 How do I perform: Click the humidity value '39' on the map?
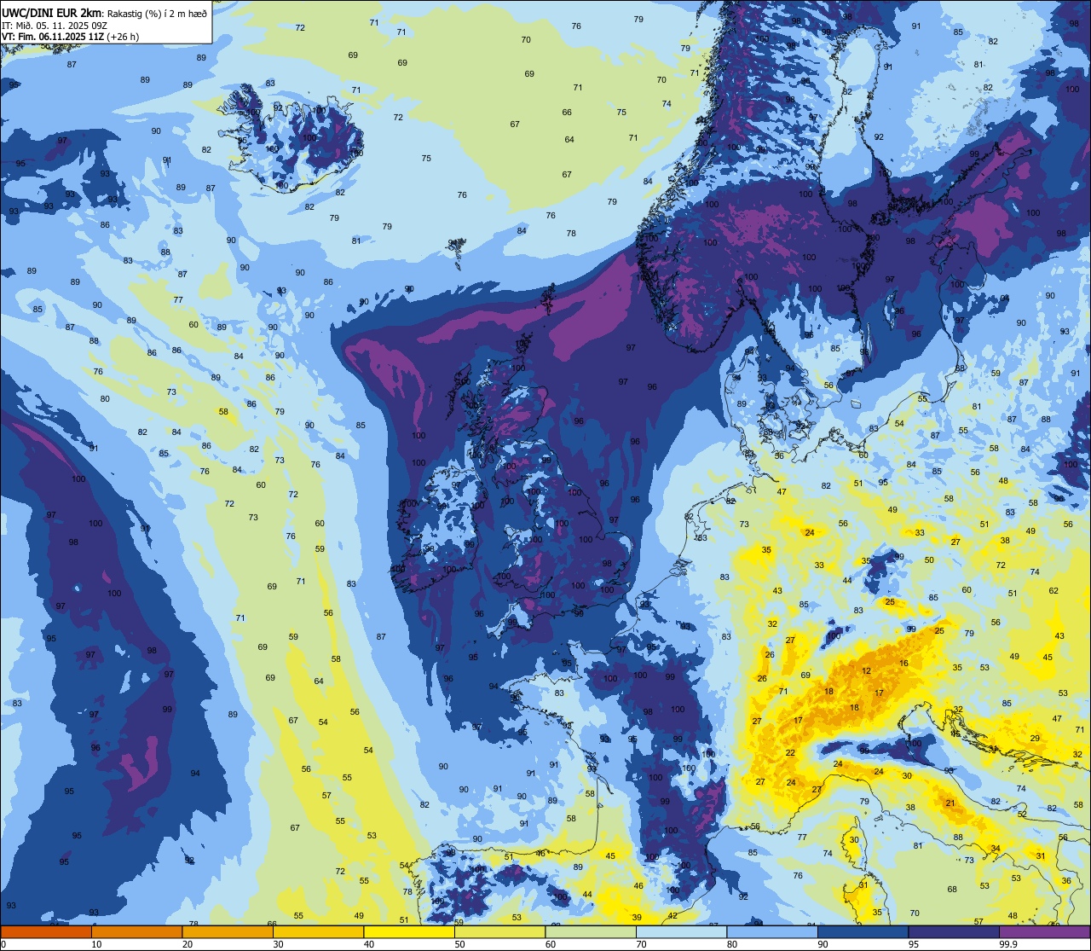(637, 917)
